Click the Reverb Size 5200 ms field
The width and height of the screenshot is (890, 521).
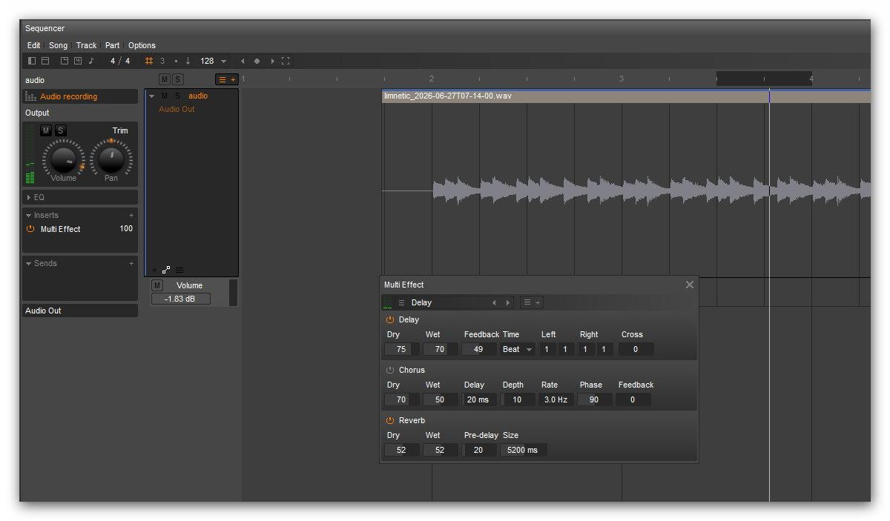point(524,450)
